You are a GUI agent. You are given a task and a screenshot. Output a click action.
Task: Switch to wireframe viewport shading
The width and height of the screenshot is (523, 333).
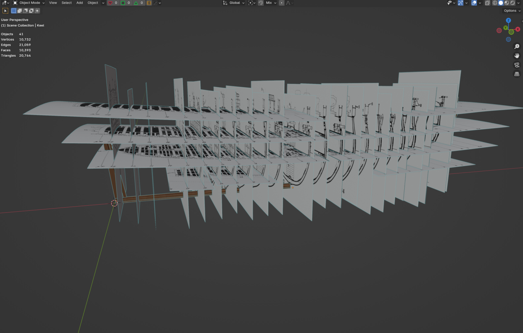point(495,3)
